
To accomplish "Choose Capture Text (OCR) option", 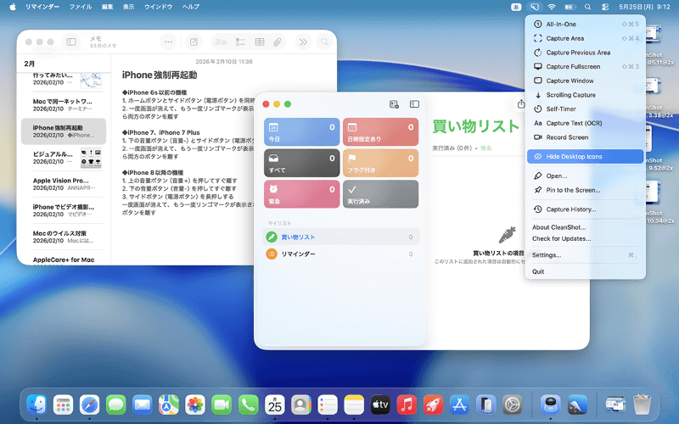I will [585, 123].
